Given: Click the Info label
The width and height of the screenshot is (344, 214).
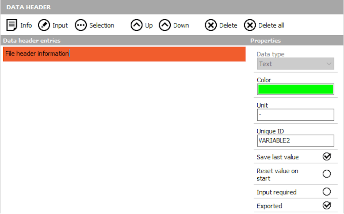Looking at the screenshot, I should (26, 25).
